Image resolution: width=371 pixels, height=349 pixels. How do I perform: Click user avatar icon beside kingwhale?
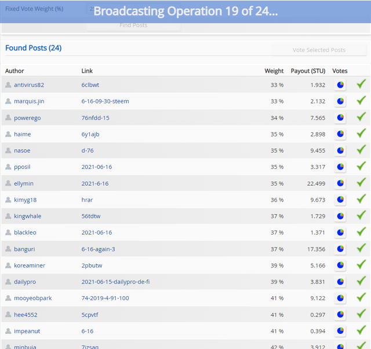[x=8, y=216]
